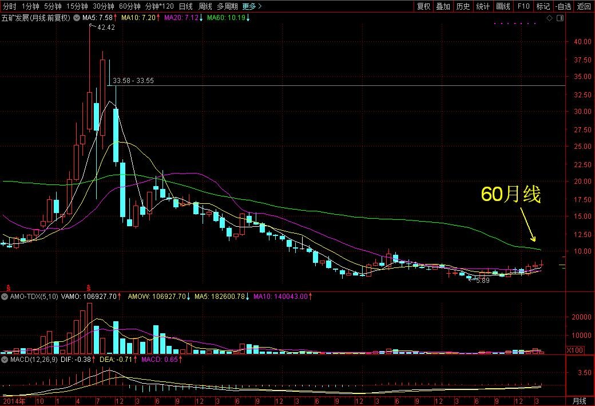Image resolution: width=595 pixels, height=406 pixels.
Task: Click -自选 to remove from watchlist
Action: click(x=563, y=6)
